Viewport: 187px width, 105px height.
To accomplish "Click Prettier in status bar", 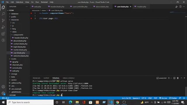I will (x=173, y=98).
